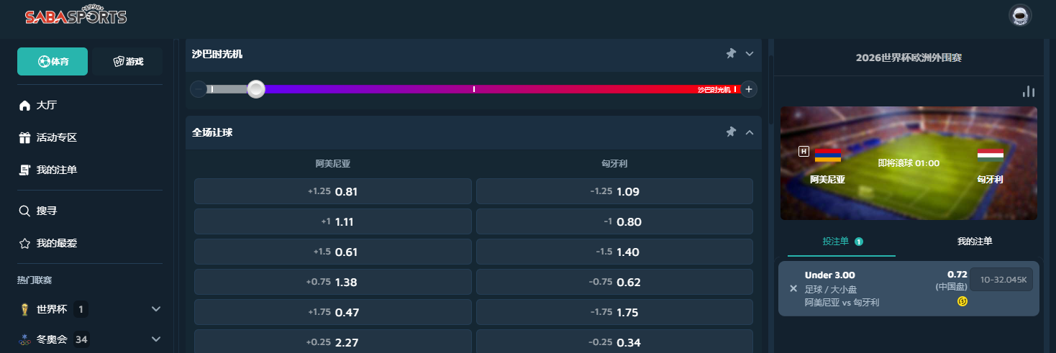
Task: Collapse the 沙巴时光机 panel
Action: tap(750, 53)
